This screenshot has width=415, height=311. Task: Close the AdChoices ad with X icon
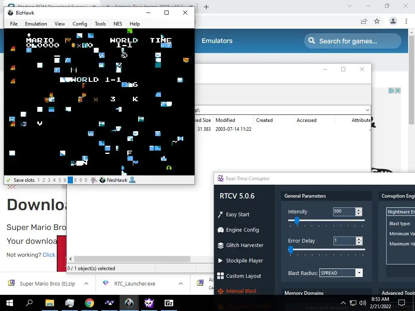398,90
